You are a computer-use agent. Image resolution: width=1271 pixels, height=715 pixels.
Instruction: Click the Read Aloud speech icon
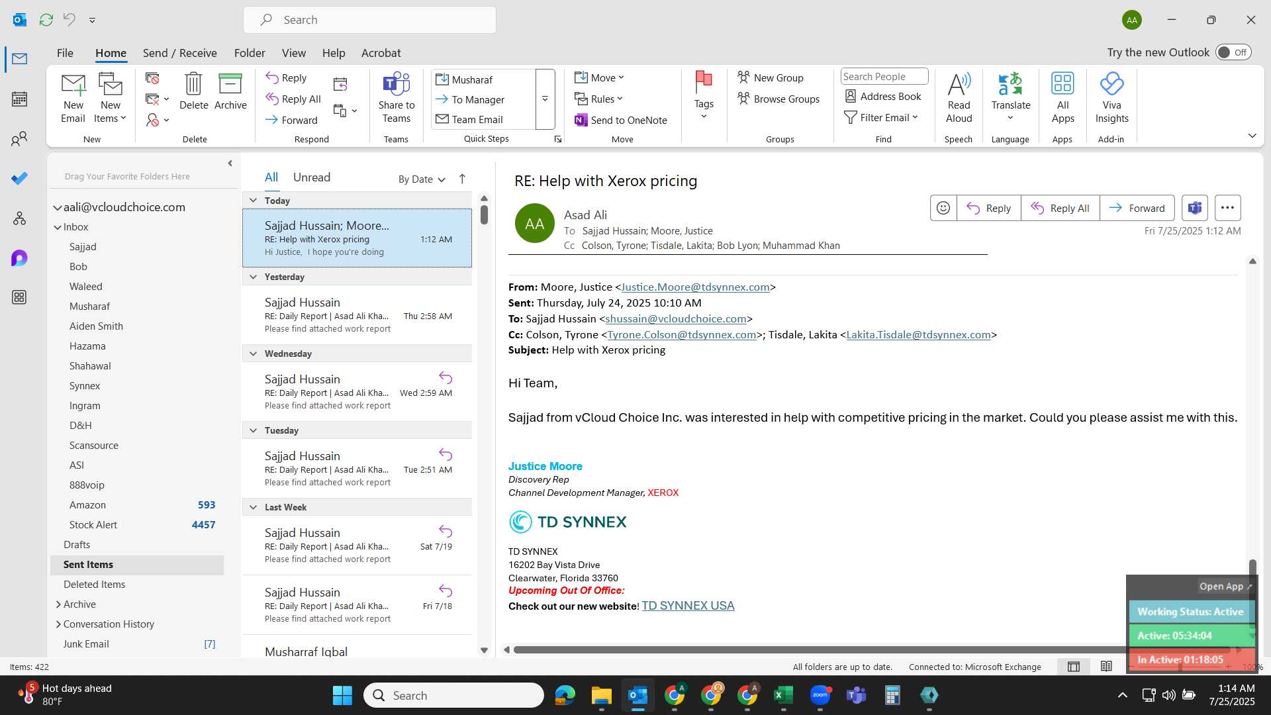click(959, 98)
